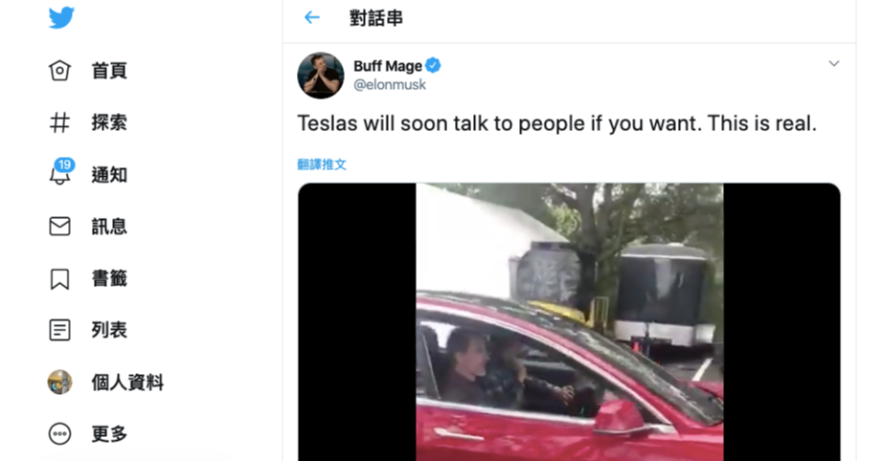
Task: Open the 首頁 menu item
Action: tap(109, 72)
